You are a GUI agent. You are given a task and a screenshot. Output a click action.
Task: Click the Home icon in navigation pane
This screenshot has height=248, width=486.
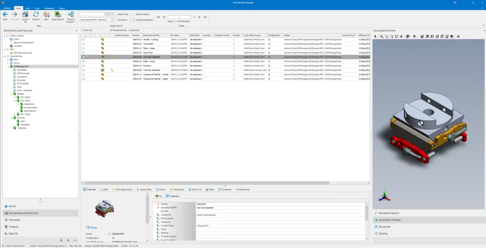click(6, 206)
